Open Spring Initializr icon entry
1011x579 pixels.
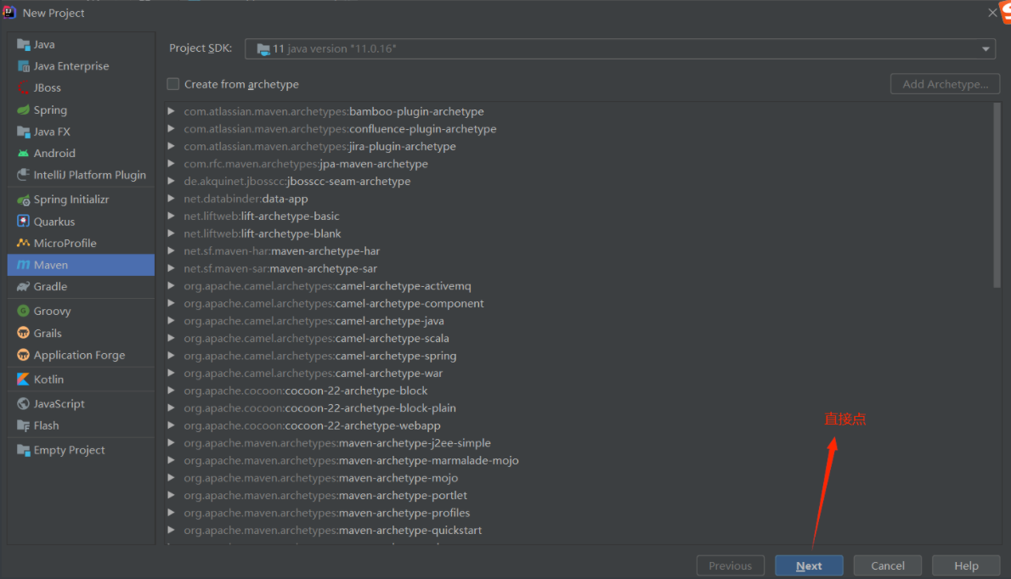point(24,200)
